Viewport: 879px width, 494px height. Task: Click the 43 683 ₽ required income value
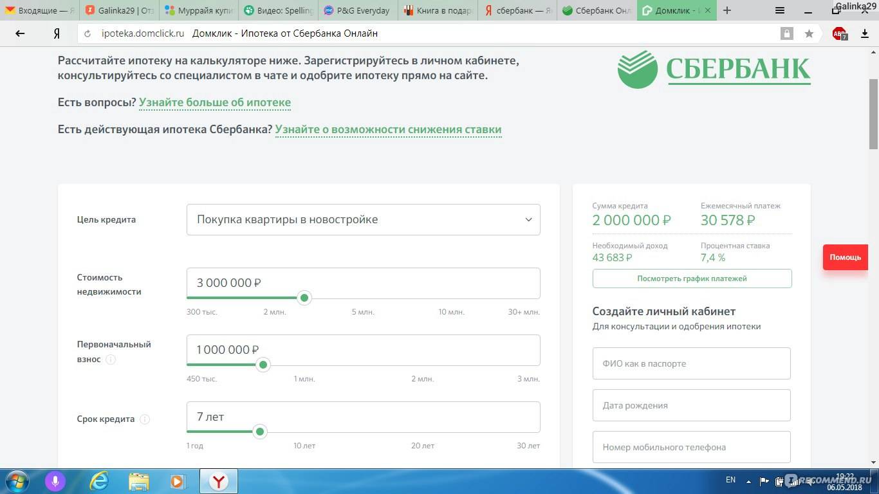point(612,257)
